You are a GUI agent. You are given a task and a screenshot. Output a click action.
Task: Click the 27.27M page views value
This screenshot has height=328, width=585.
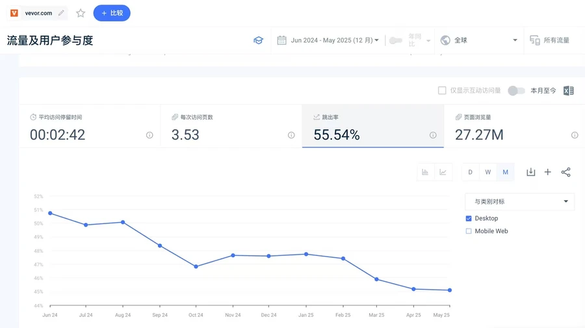tap(479, 135)
